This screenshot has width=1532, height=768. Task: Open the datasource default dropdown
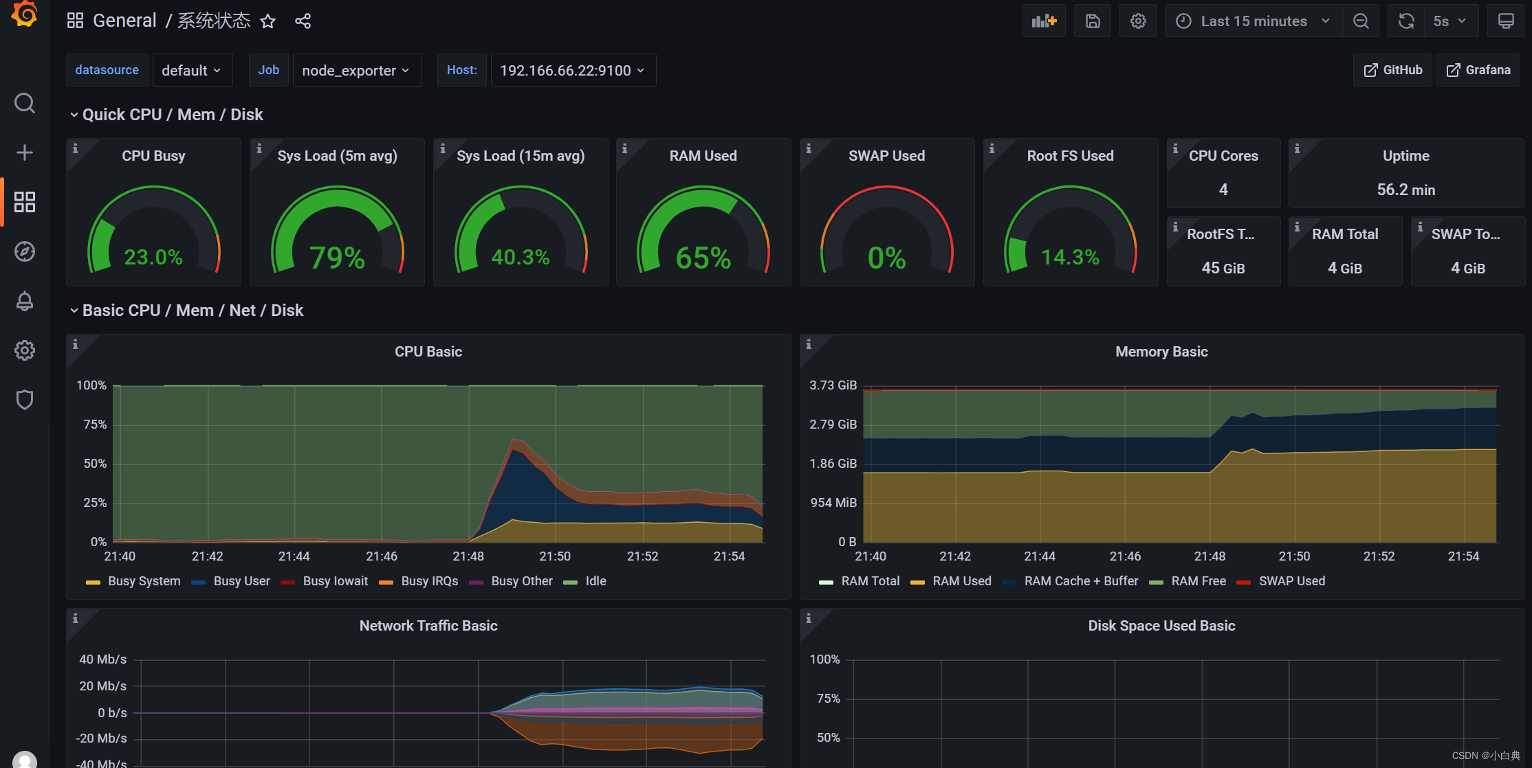(x=192, y=70)
